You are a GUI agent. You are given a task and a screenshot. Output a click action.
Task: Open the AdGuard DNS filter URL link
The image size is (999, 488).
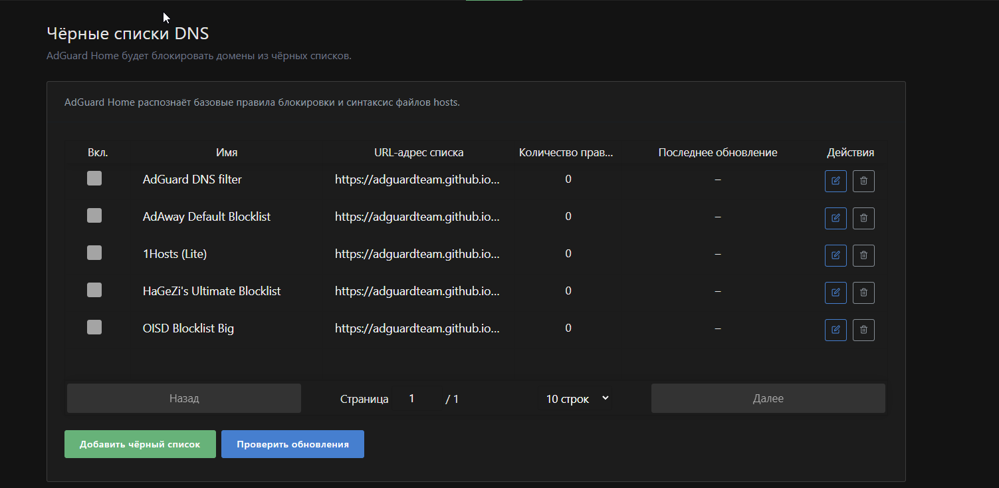[x=417, y=180]
